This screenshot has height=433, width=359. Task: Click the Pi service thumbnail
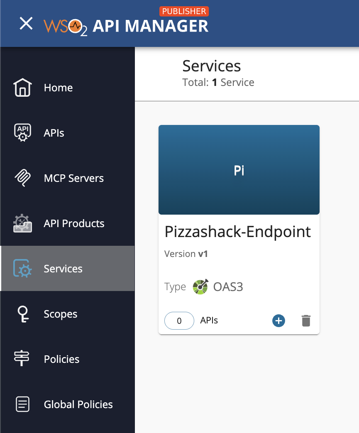click(x=239, y=170)
